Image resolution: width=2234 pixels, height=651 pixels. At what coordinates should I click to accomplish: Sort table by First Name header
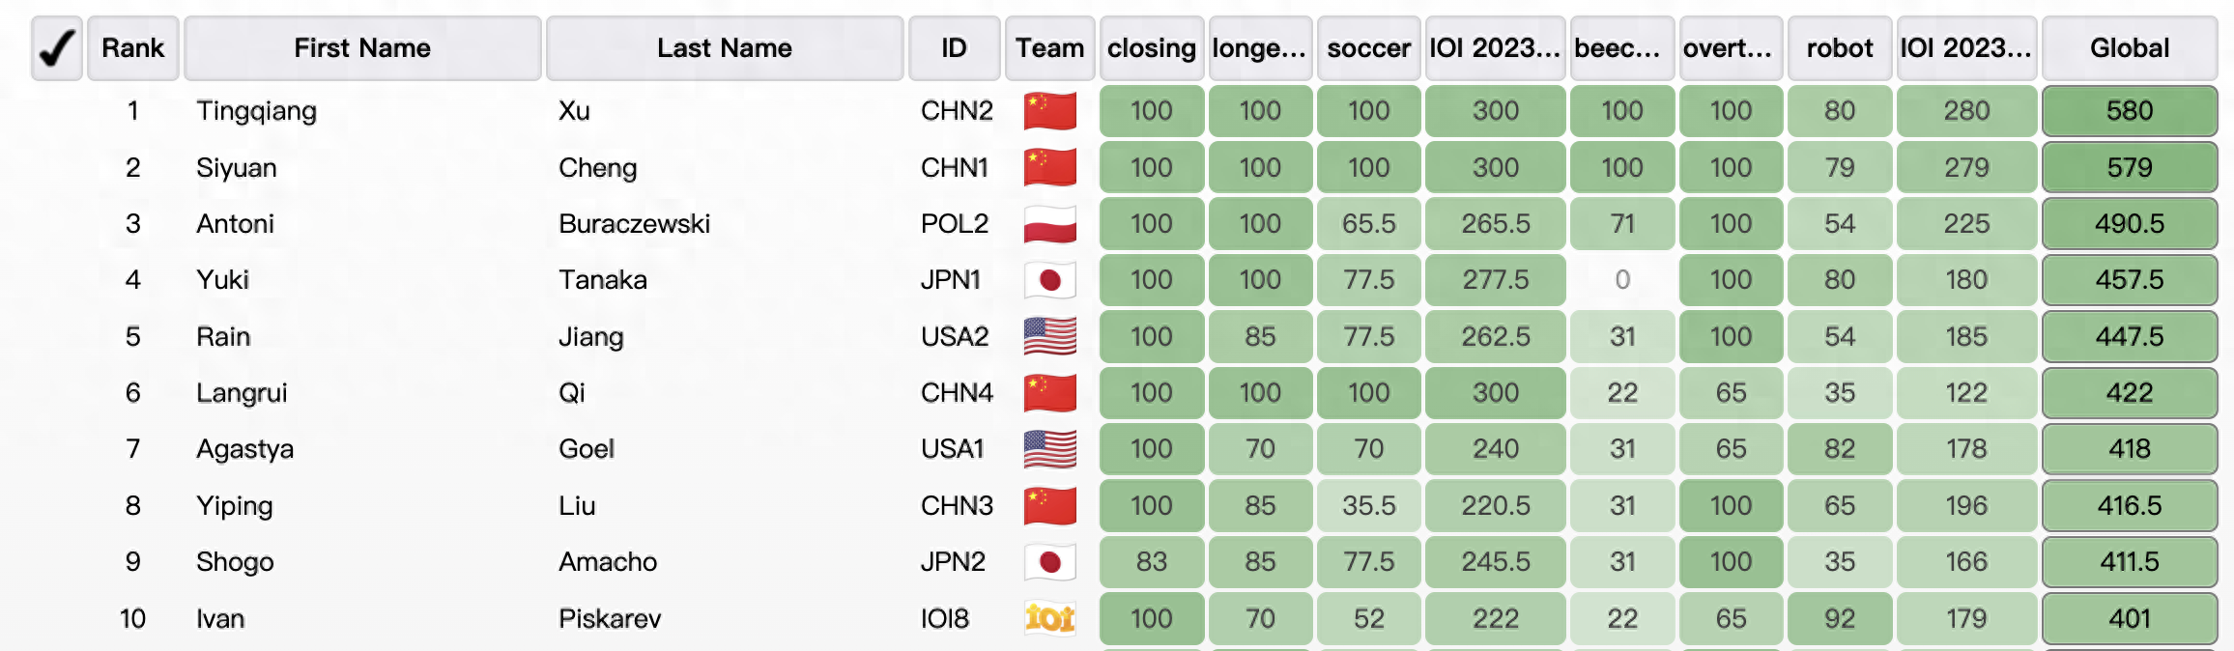point(362,48)
